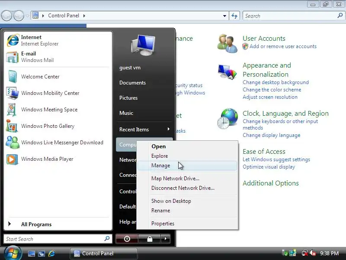Open Documents from Start menu

(132, 83)
